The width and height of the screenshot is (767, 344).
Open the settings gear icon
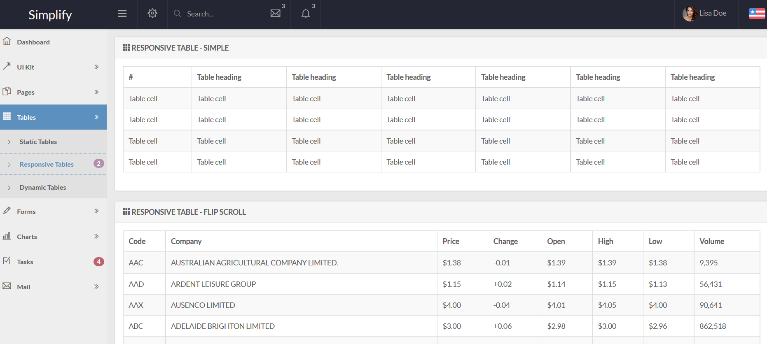(x=152, y=14)
